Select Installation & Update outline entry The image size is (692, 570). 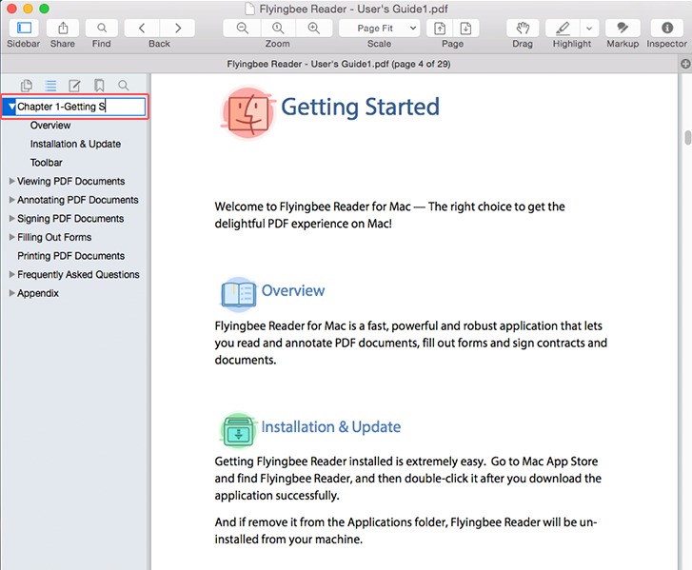tap(75, 144)
